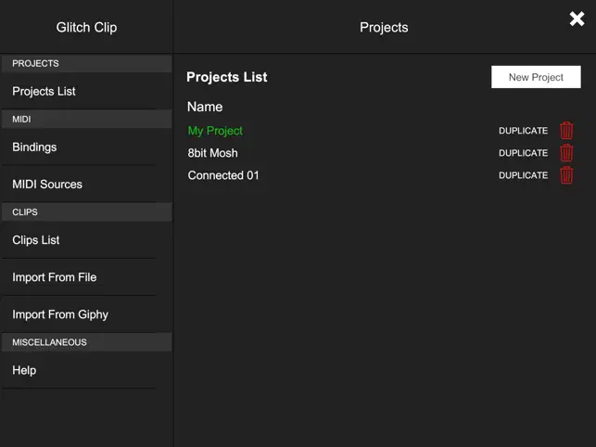This screenshot has width=596, height=447.
Task: Open Projects List in sidebar
Action: 44,91
